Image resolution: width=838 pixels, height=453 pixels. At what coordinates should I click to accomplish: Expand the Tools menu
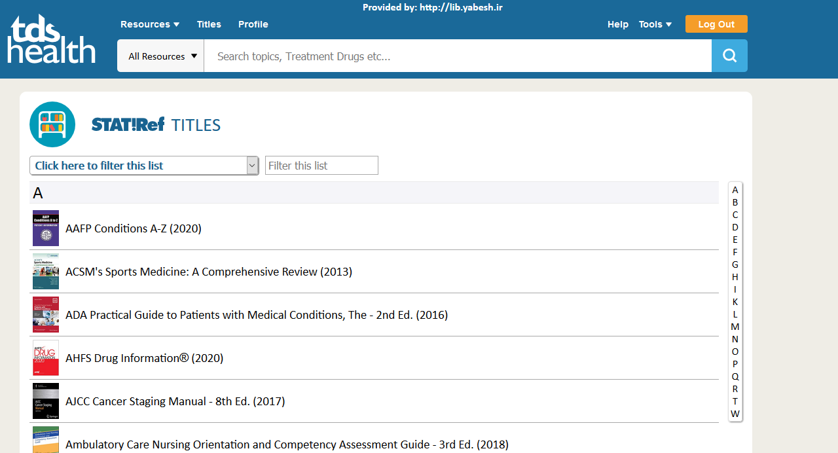pyautogui.click(x=655, y=24)
